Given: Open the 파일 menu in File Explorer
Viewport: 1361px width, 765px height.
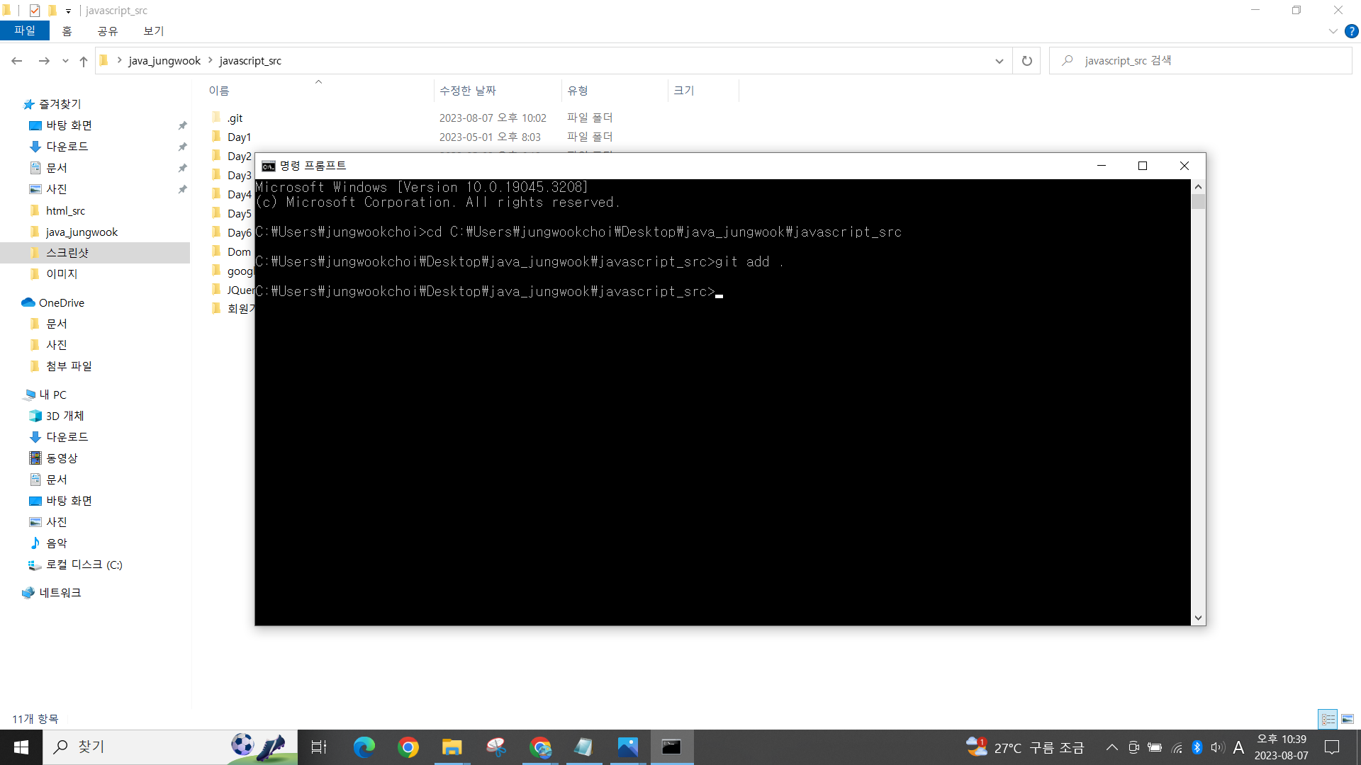Looking at the screenshot, I should (25, 30).
